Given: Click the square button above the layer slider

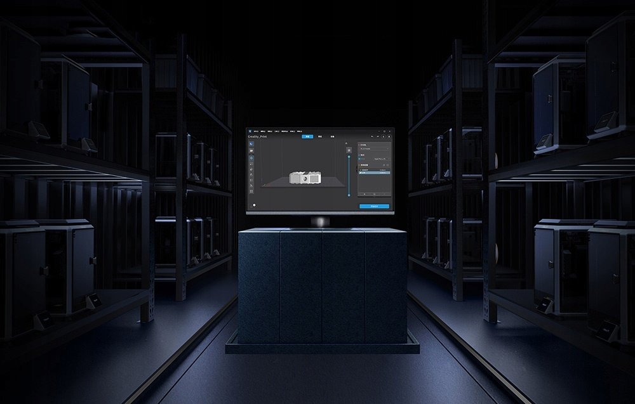Looking at the screenshot, I should 348,149.
